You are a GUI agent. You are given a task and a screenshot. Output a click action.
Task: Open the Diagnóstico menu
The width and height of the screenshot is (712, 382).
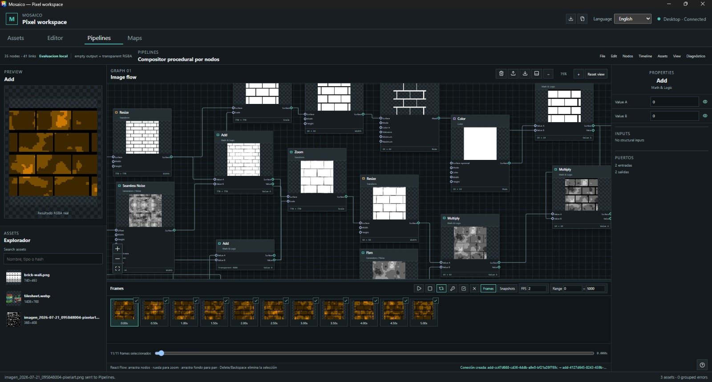(x=696, y=56)
